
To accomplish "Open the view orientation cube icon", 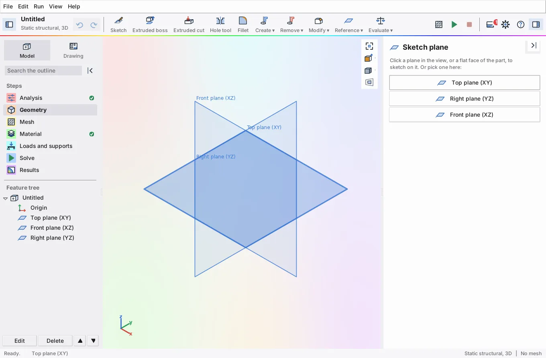I will (369, 59).
